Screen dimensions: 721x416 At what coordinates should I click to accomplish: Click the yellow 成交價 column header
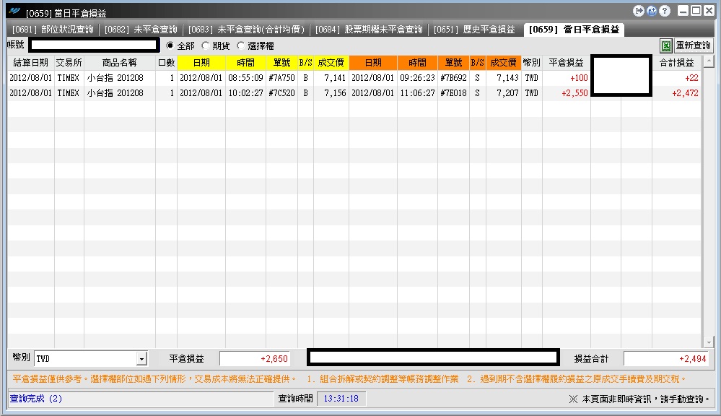coord(331,63)
